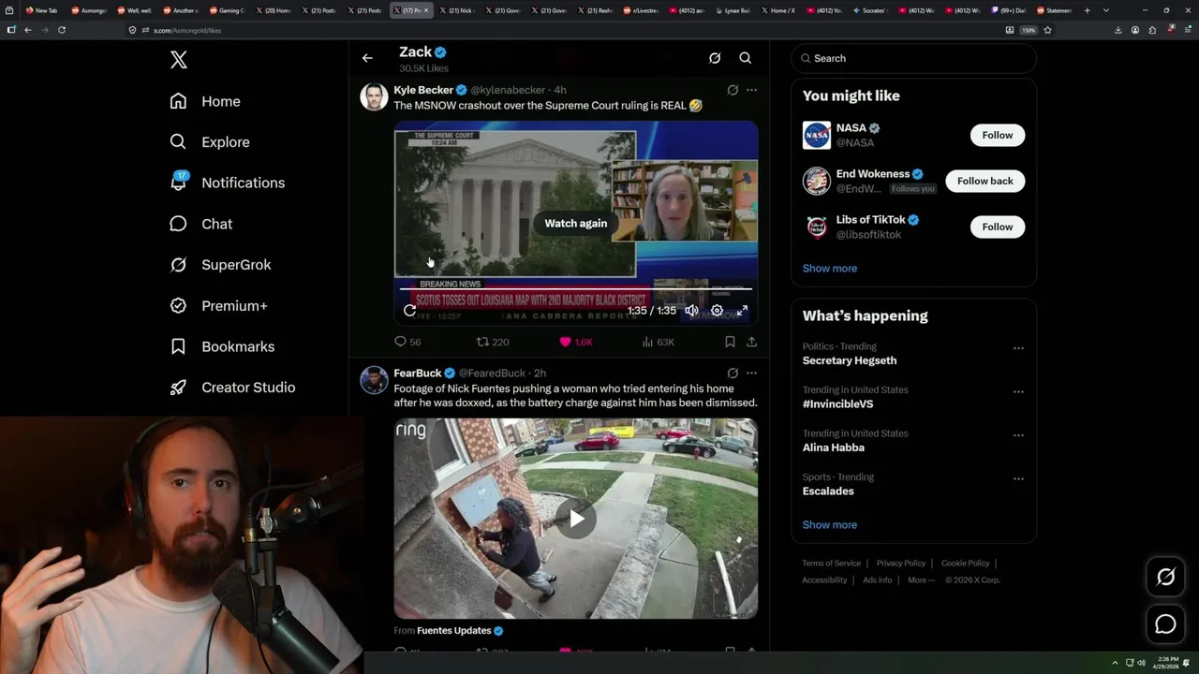Open NASA profile avatar
Screen dimensions: 1199x674
point(817,135)
